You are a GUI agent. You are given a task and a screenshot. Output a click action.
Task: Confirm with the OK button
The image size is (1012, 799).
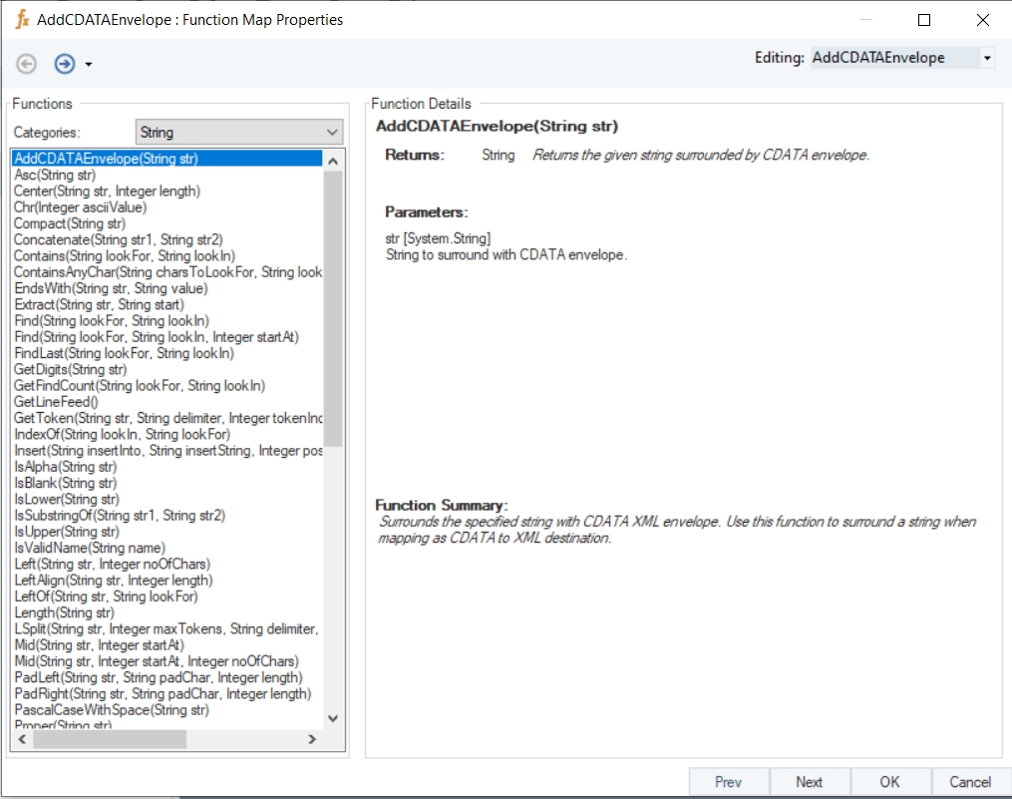pos(889,782)
